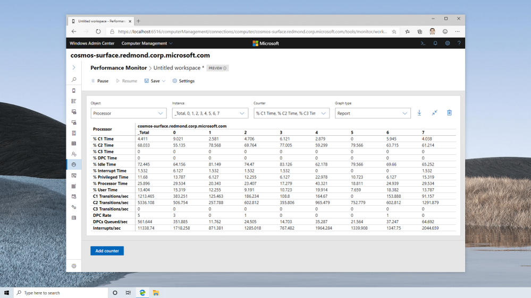Open the workspace Settings button
Viewport: 531px width, 298px height.
pos(183,81)
